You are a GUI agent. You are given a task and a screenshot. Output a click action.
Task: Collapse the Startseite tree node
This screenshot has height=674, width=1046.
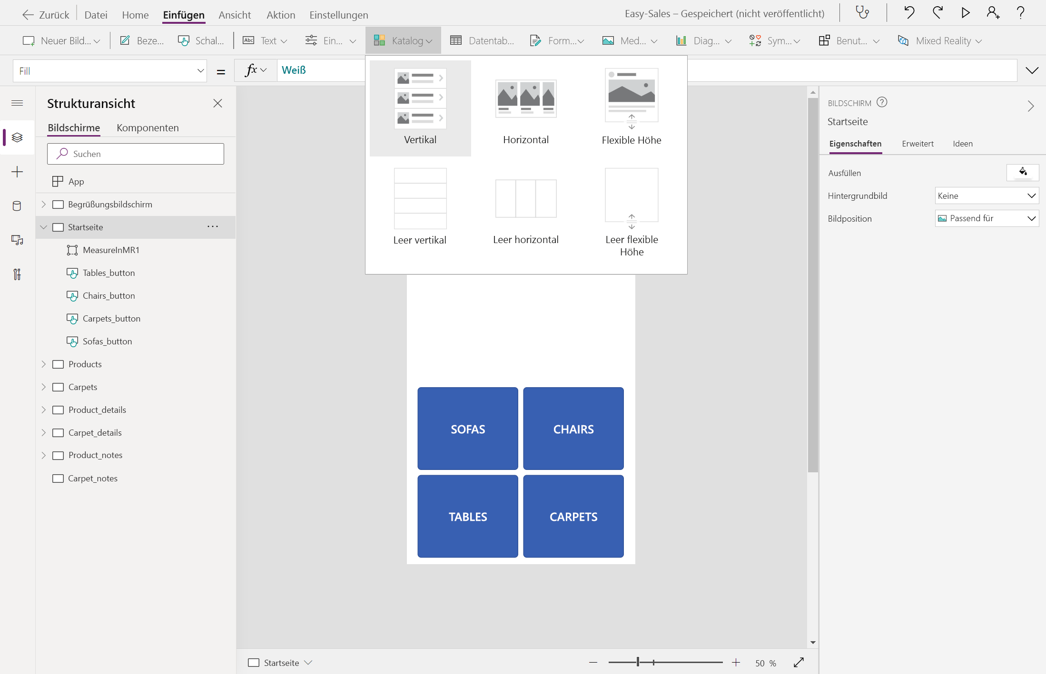[x=44, y=227]
